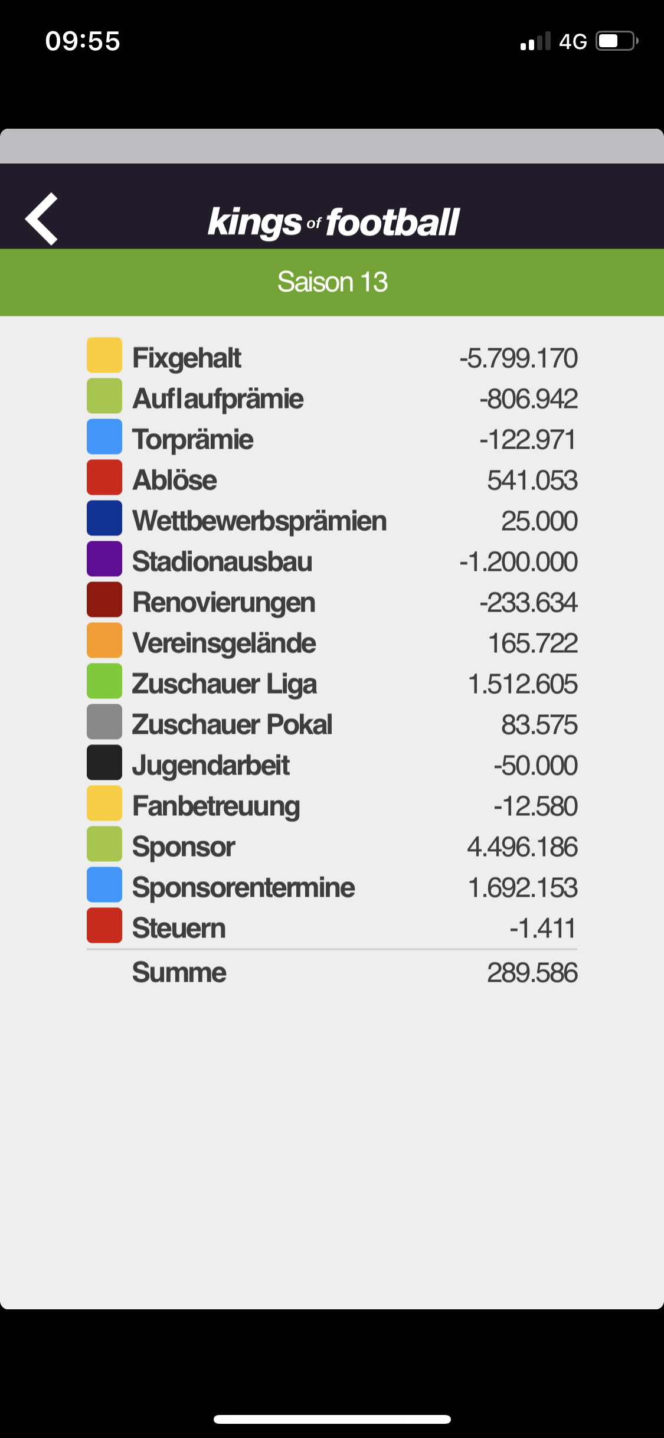Image resolution: width=664 pixels, height=1438 pixels.
Task: Click the orange Vereinsgelände color swatch
Action: point(104,640)
